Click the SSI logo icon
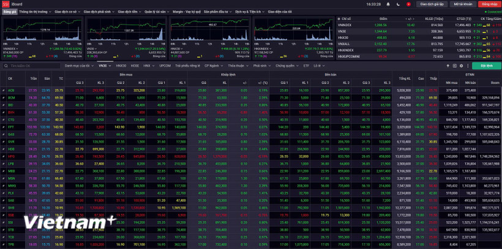502x249 pixels. coord(6,4)
